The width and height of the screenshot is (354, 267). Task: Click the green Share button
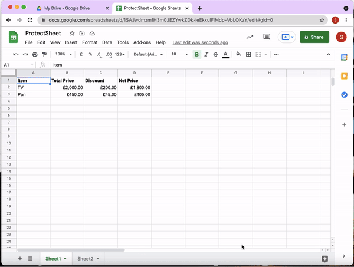pyautogui.click(x=314, y=37)
